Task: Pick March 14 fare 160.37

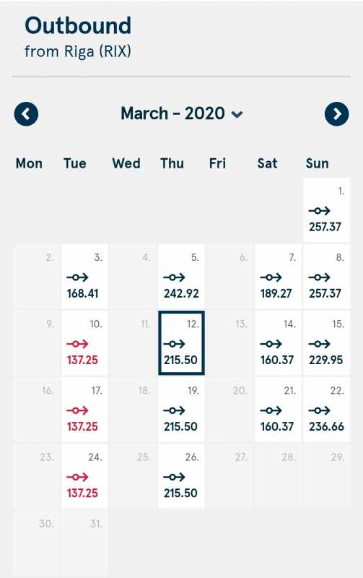Action: point(278,342)
